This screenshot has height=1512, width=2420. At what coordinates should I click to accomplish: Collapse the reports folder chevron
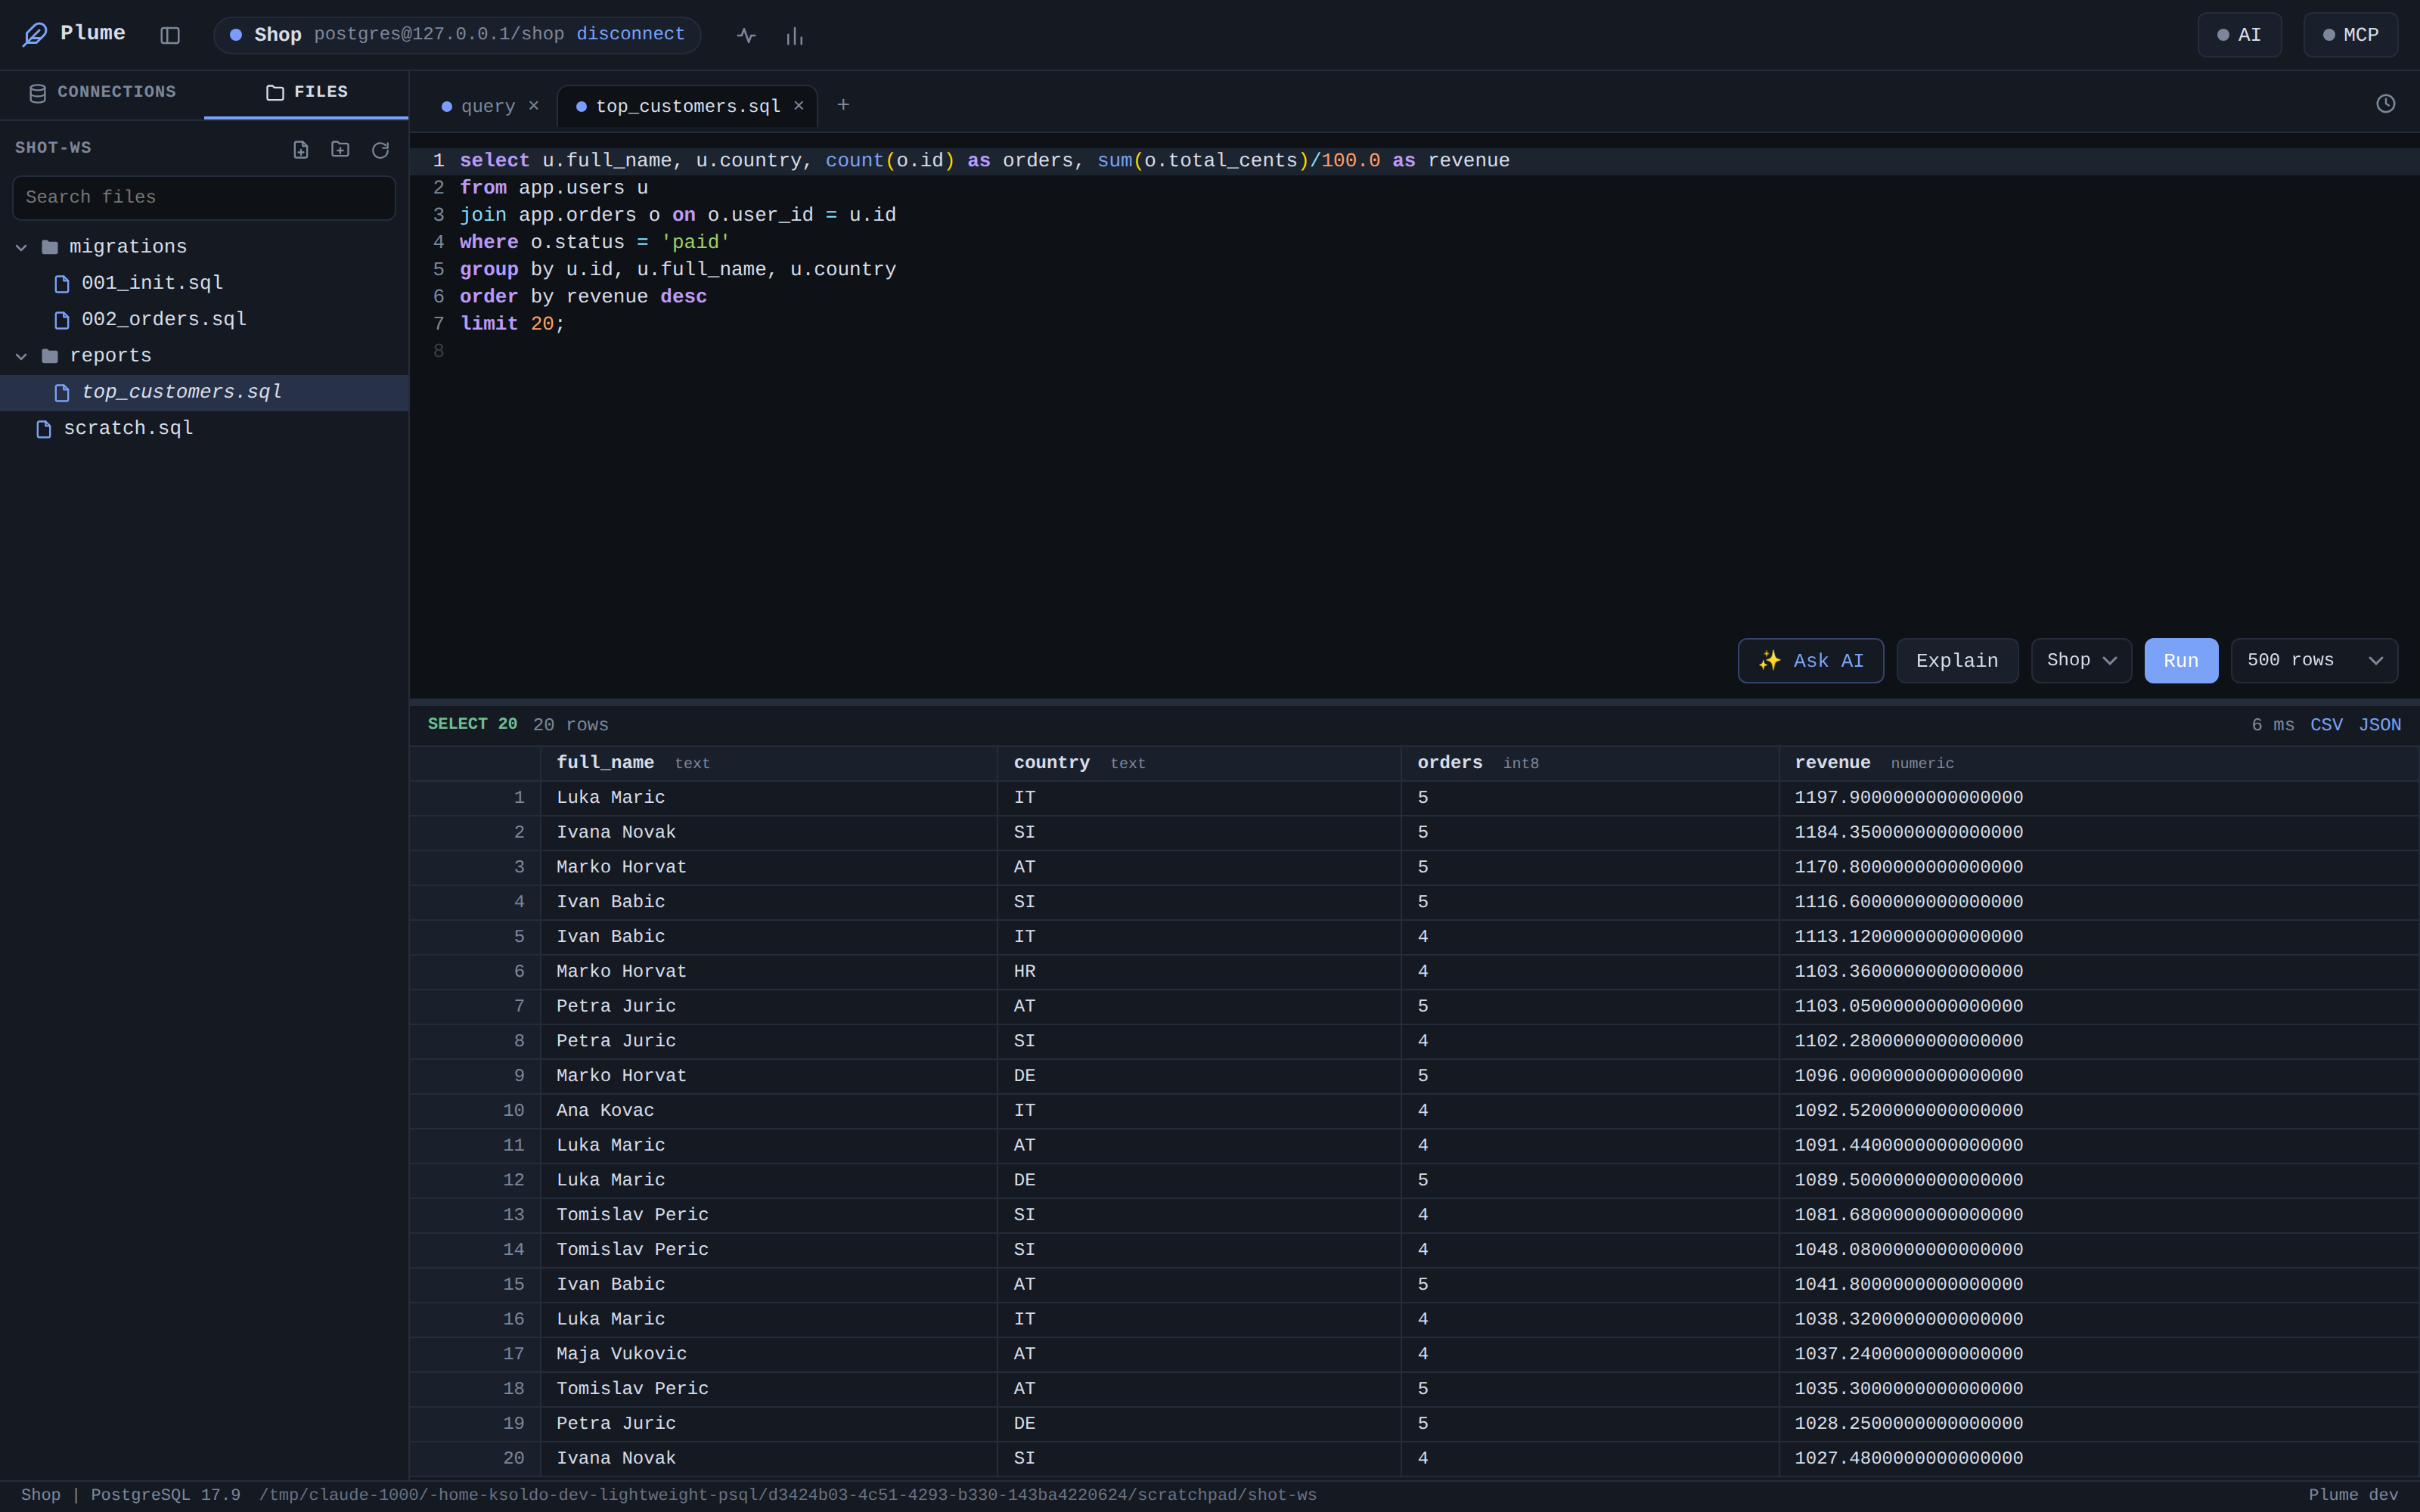click(21, 356)
